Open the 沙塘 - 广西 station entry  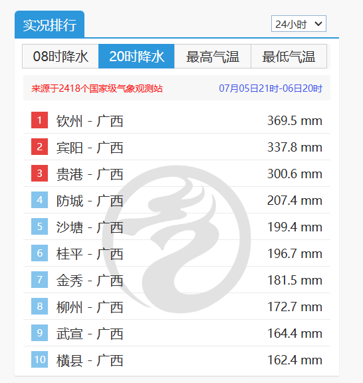coord(90,227)
